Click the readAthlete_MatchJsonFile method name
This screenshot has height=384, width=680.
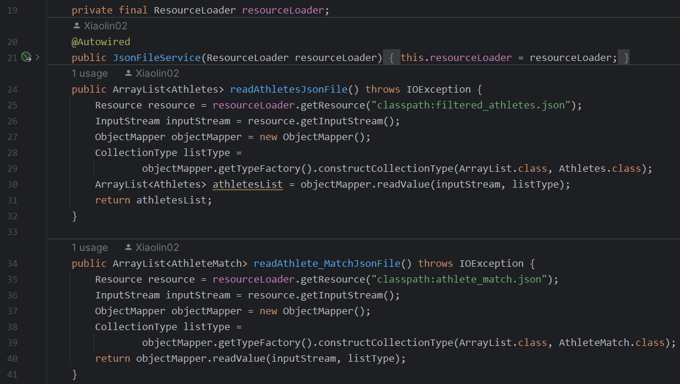pos(326,264)
